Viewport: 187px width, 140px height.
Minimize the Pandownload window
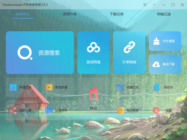164,5
